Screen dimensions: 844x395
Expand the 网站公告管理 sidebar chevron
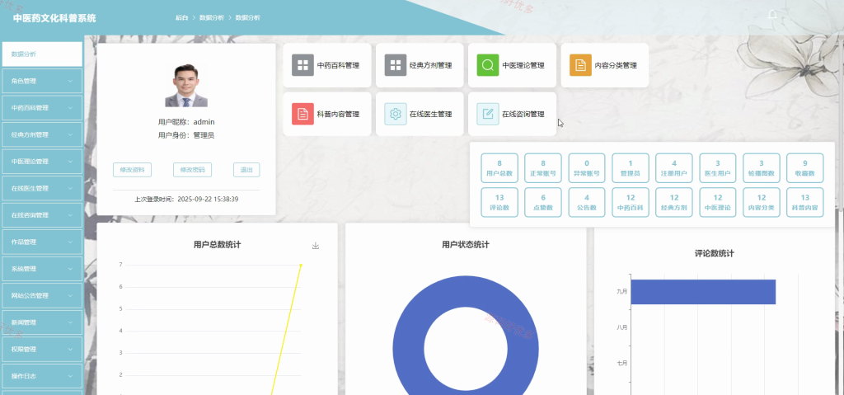(71, 295)
